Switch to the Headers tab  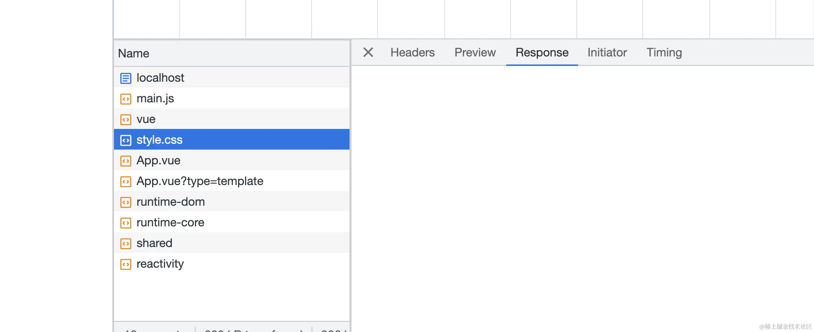point(412,52)
